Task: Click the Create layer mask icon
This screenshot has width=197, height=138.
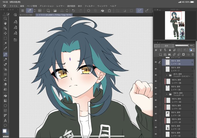Action: pos(183,54)
